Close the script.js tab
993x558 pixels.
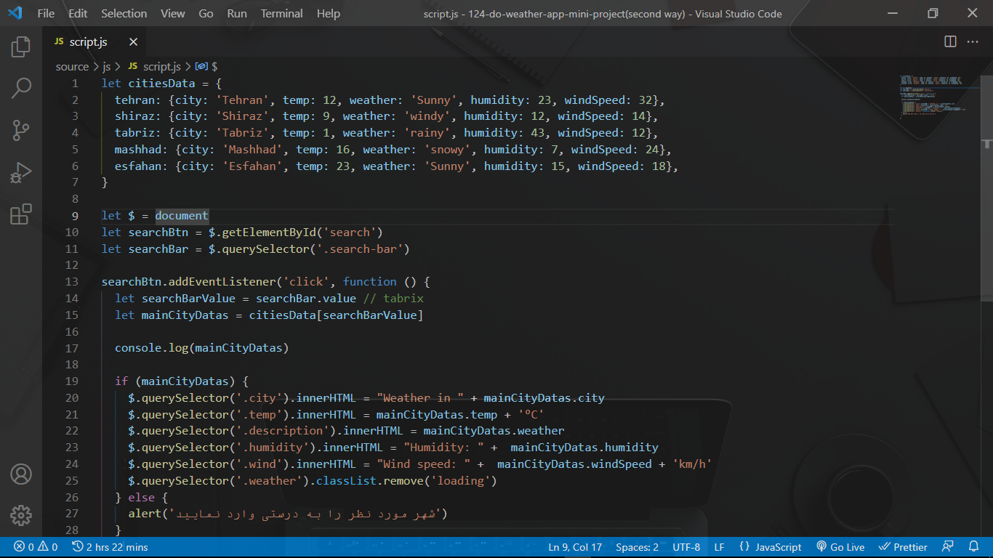pyautogui.click(x=133, y=42)
